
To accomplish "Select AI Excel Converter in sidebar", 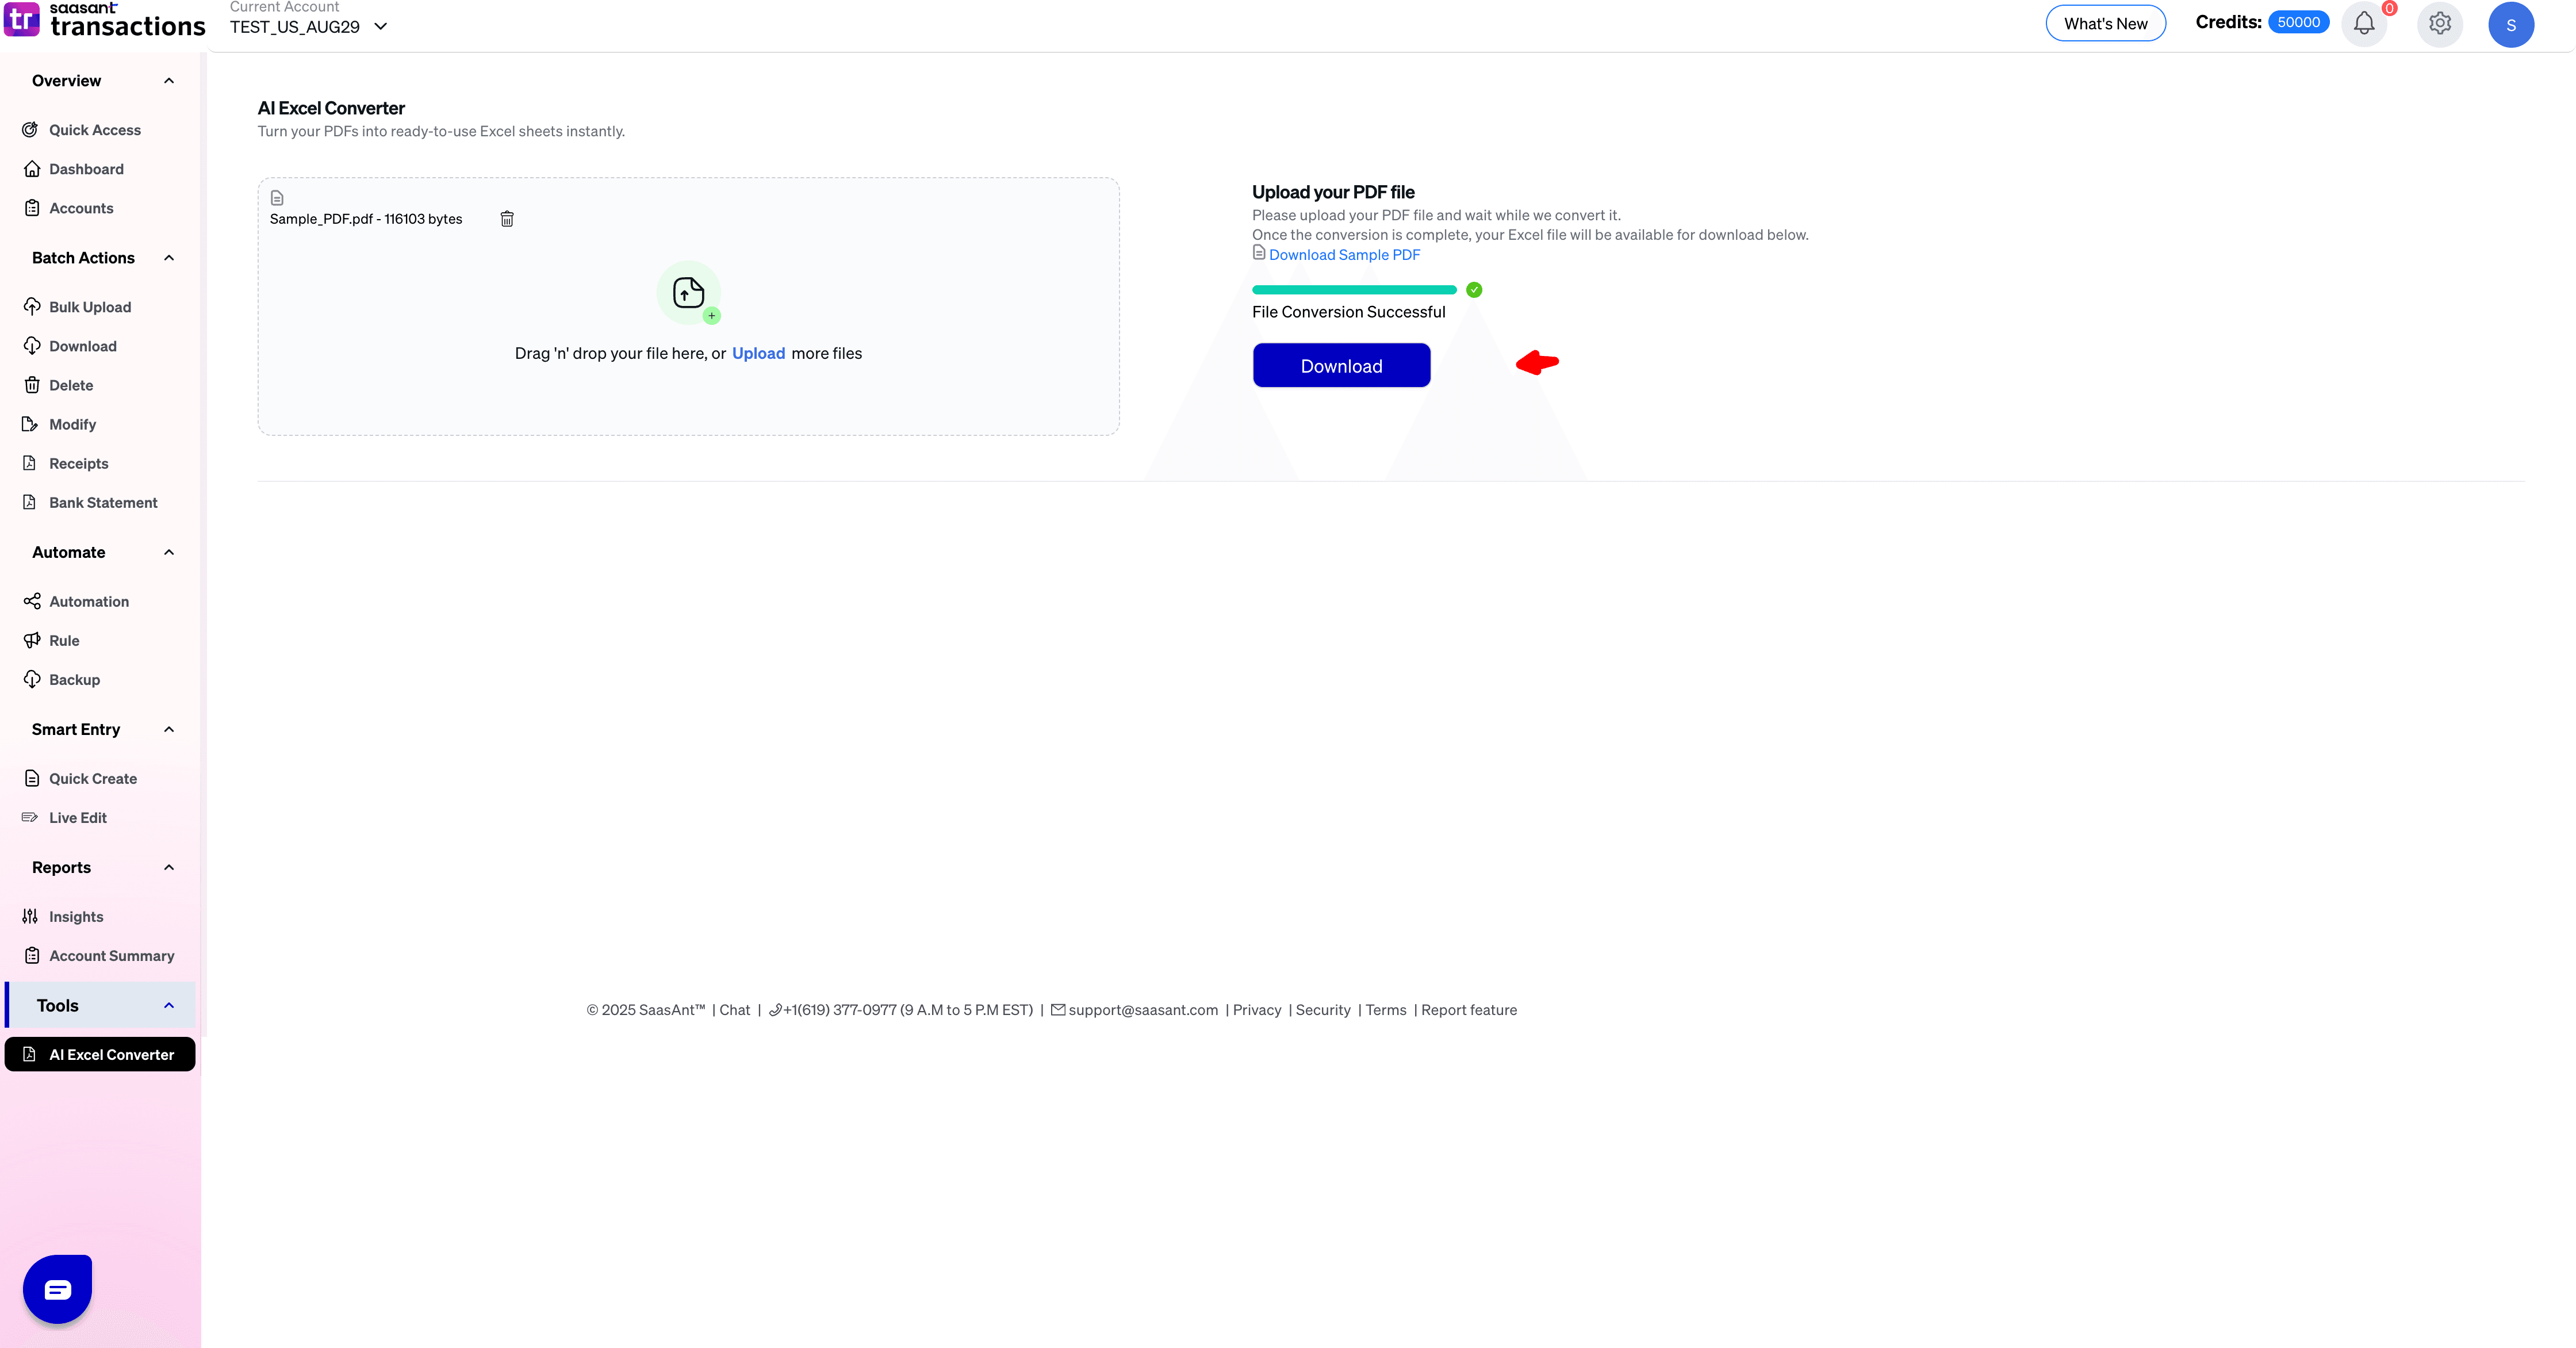I will tap(100, 1054).
